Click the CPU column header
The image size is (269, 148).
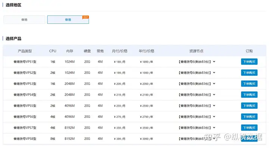pyautogui.click(x=53, y=51)
